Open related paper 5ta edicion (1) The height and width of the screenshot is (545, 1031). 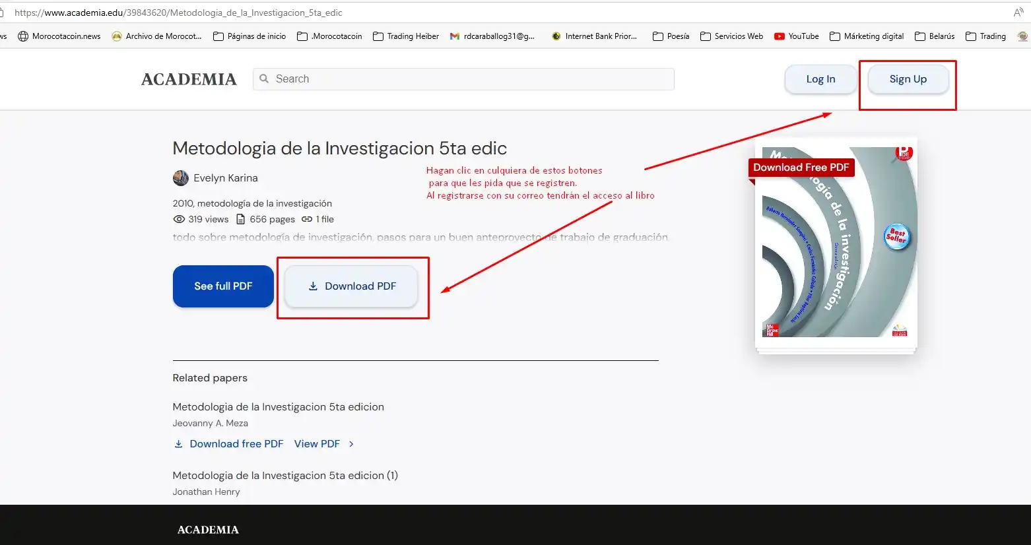(x=285, y=476)
